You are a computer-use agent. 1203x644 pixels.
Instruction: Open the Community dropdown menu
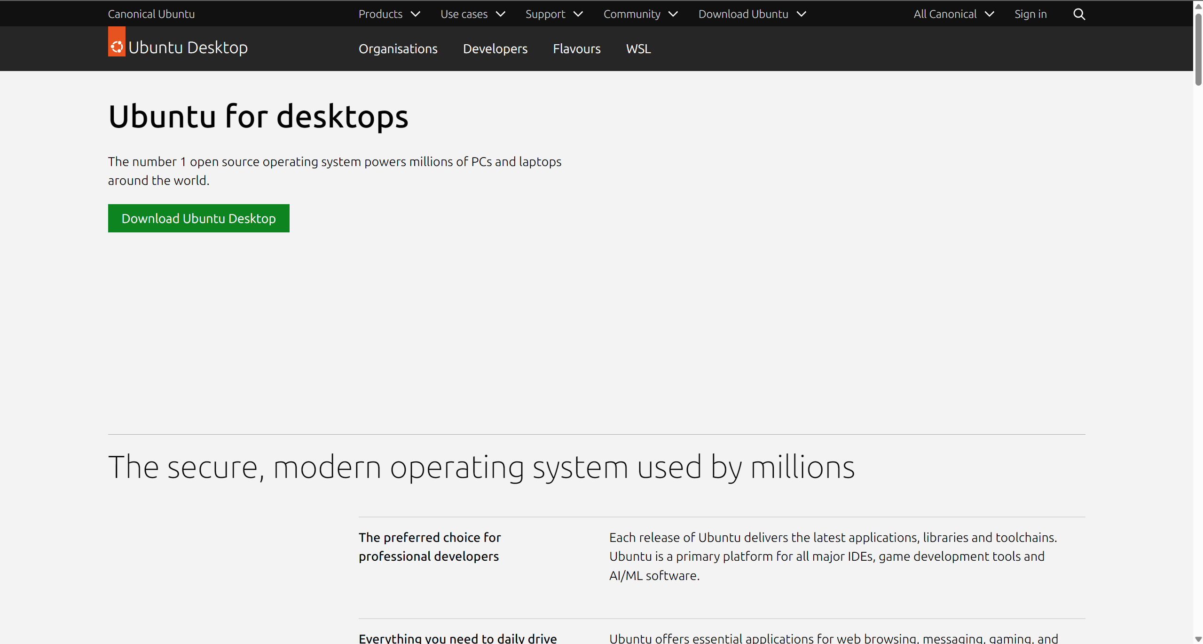coord(640,14)
